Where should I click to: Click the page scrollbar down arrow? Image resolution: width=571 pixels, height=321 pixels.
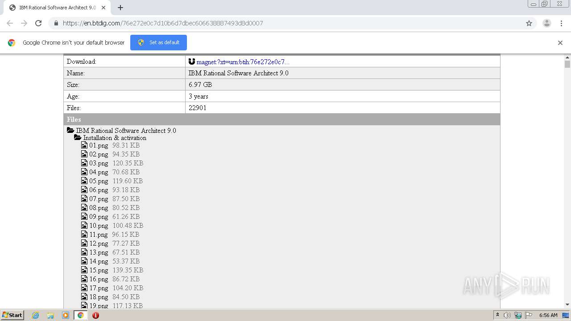567,305
